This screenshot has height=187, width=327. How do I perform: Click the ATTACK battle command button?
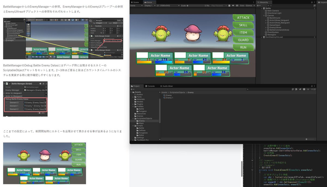coord(243,18)
